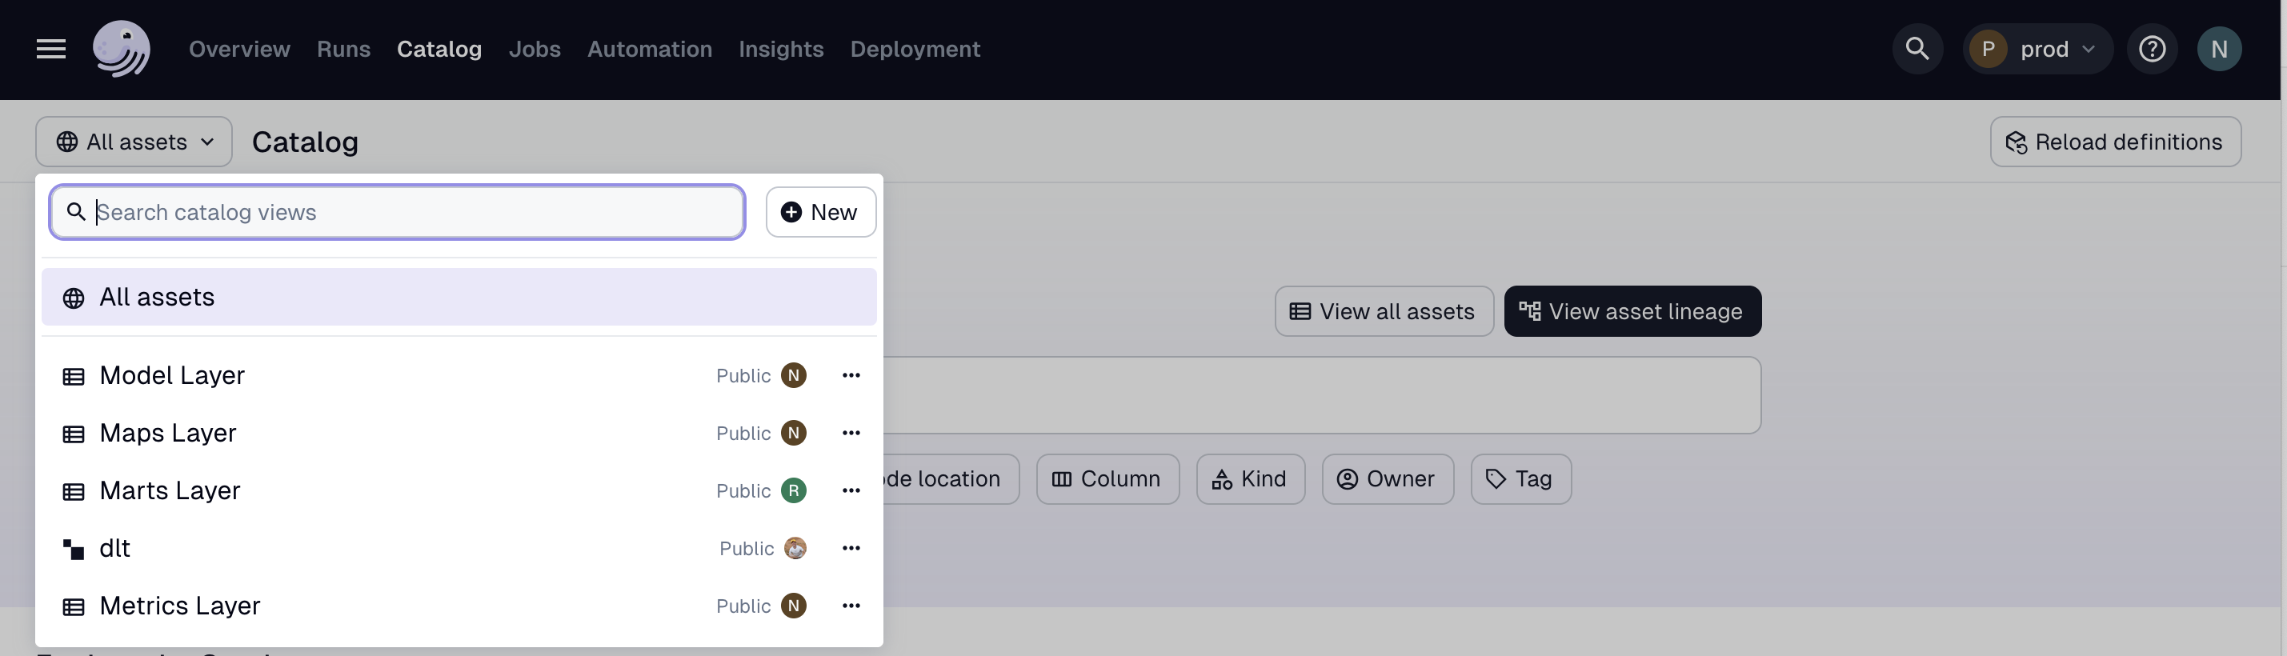Filter assets by Kind

point(1250,479)
